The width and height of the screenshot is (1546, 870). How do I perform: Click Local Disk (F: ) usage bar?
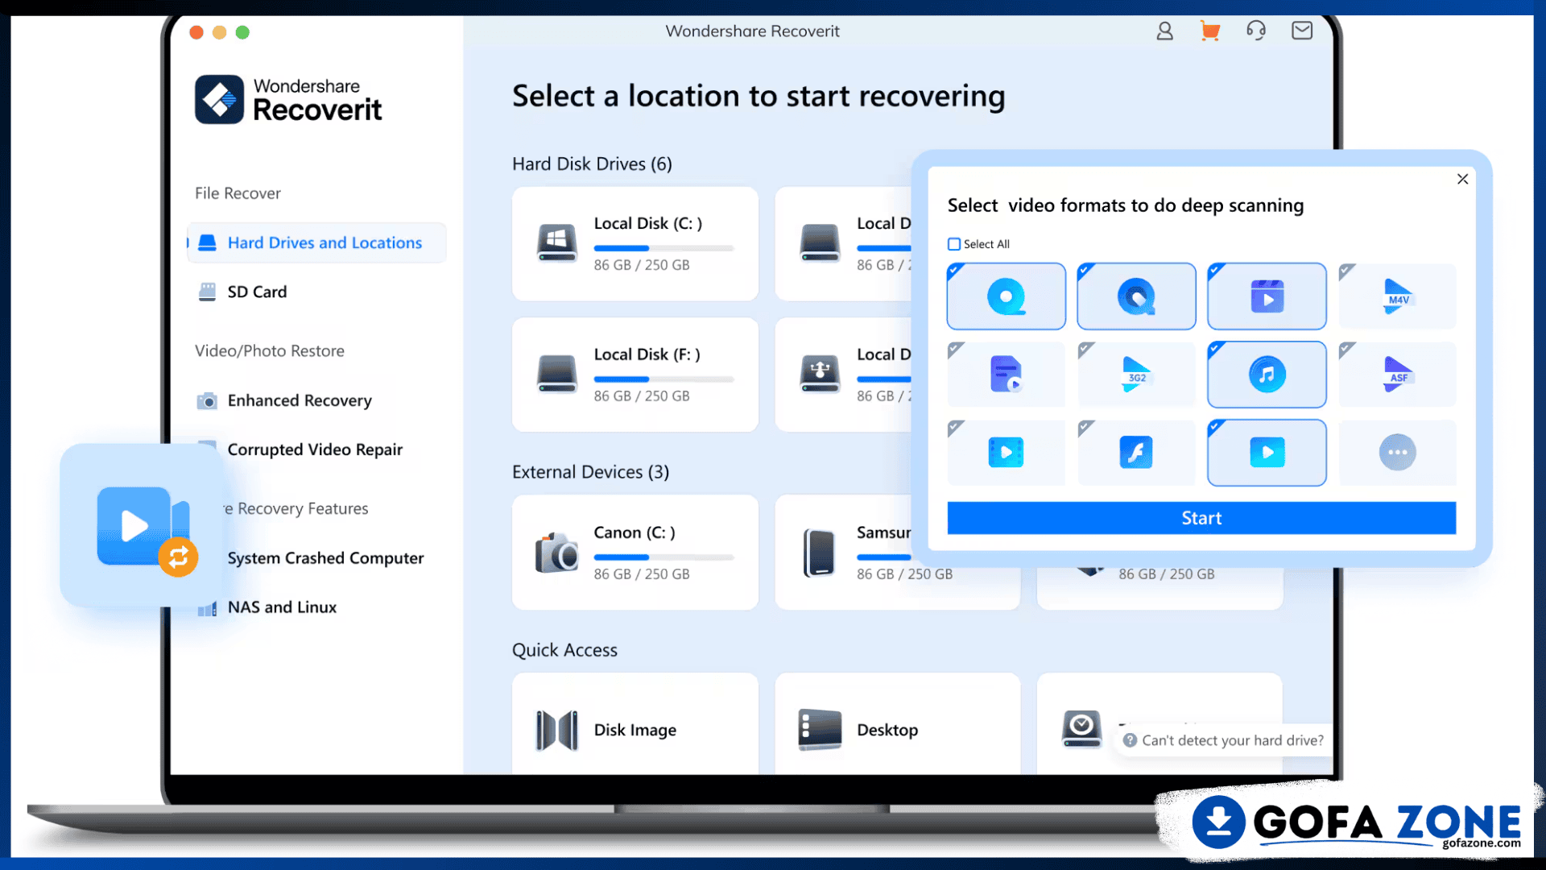(663, 379)
